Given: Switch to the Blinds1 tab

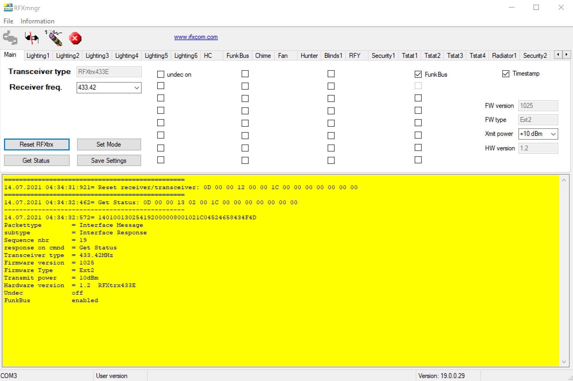Looking at the screenshot, I should (x=333, y=56).
